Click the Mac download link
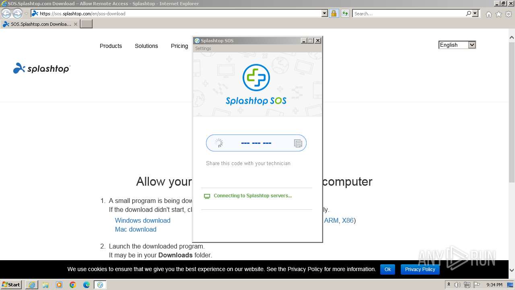 (136, 230)
